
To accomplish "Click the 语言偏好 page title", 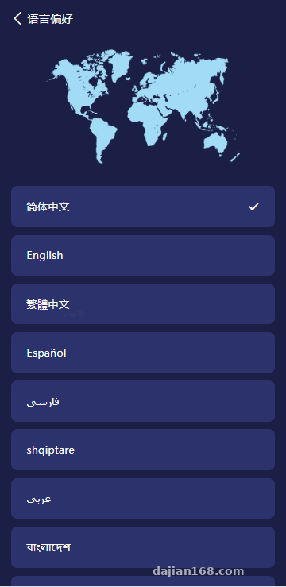I will (x=50, y=19).
